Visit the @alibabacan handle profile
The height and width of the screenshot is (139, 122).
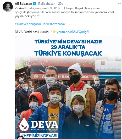point(46,4)
